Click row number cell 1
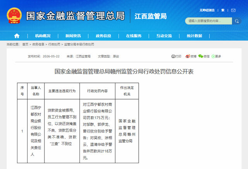248x169 pixels. [22, 131]
